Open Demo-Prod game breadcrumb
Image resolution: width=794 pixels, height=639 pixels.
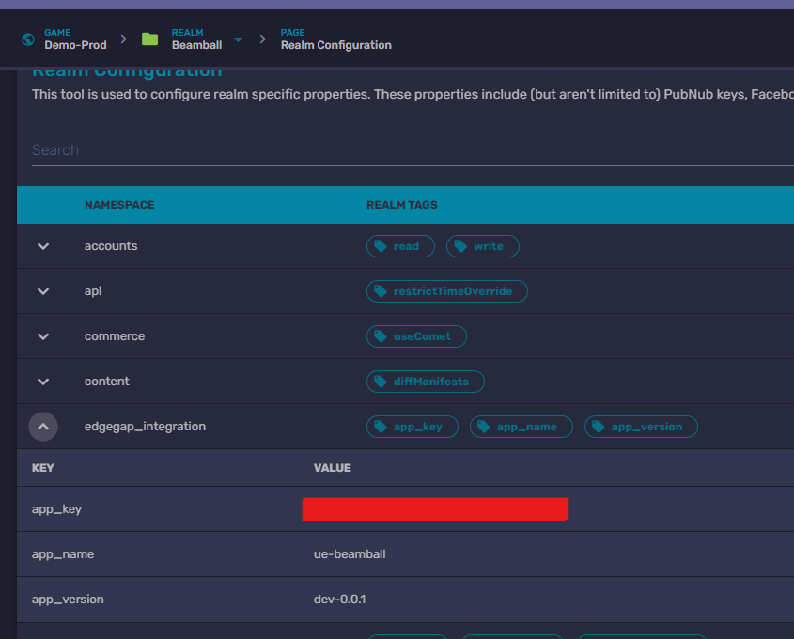75,45
